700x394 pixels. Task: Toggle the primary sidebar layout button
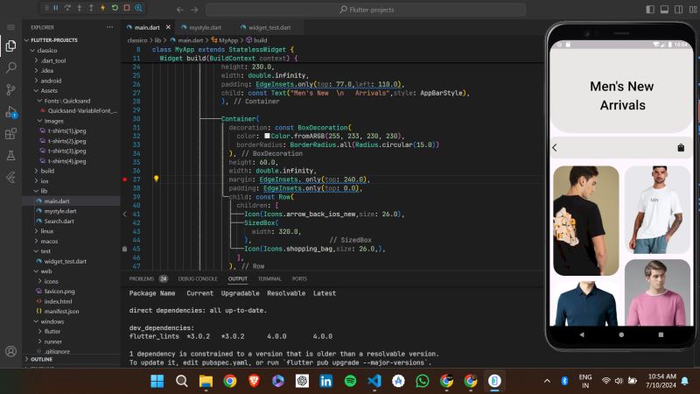pos(649,9)
